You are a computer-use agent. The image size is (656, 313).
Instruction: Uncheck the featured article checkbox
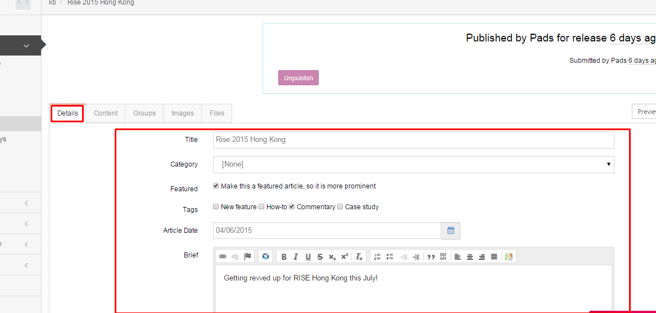pyautogui.click(x=216, y=186)
